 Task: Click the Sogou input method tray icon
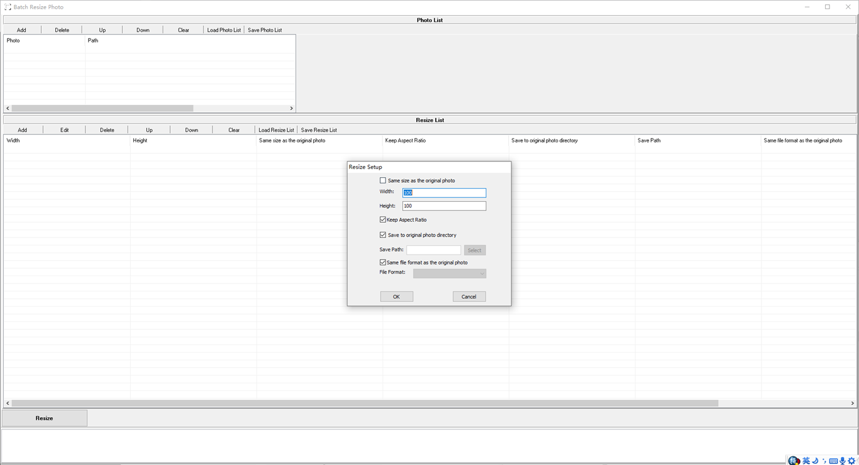(794, 460)
